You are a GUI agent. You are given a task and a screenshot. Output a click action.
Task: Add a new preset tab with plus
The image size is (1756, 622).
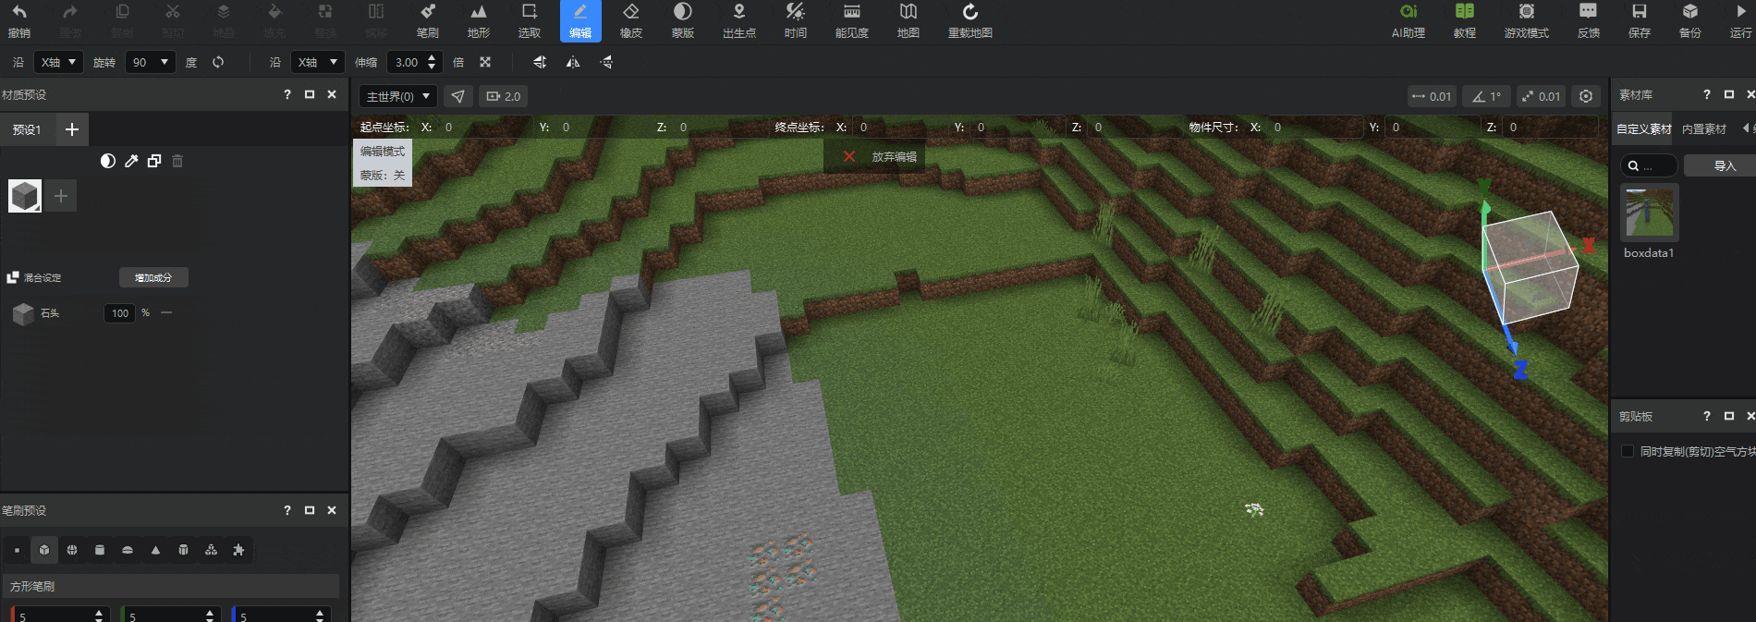[72, 129]
